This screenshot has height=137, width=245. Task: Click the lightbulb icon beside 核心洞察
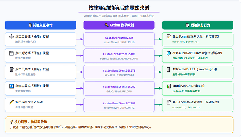coord(12,122)
